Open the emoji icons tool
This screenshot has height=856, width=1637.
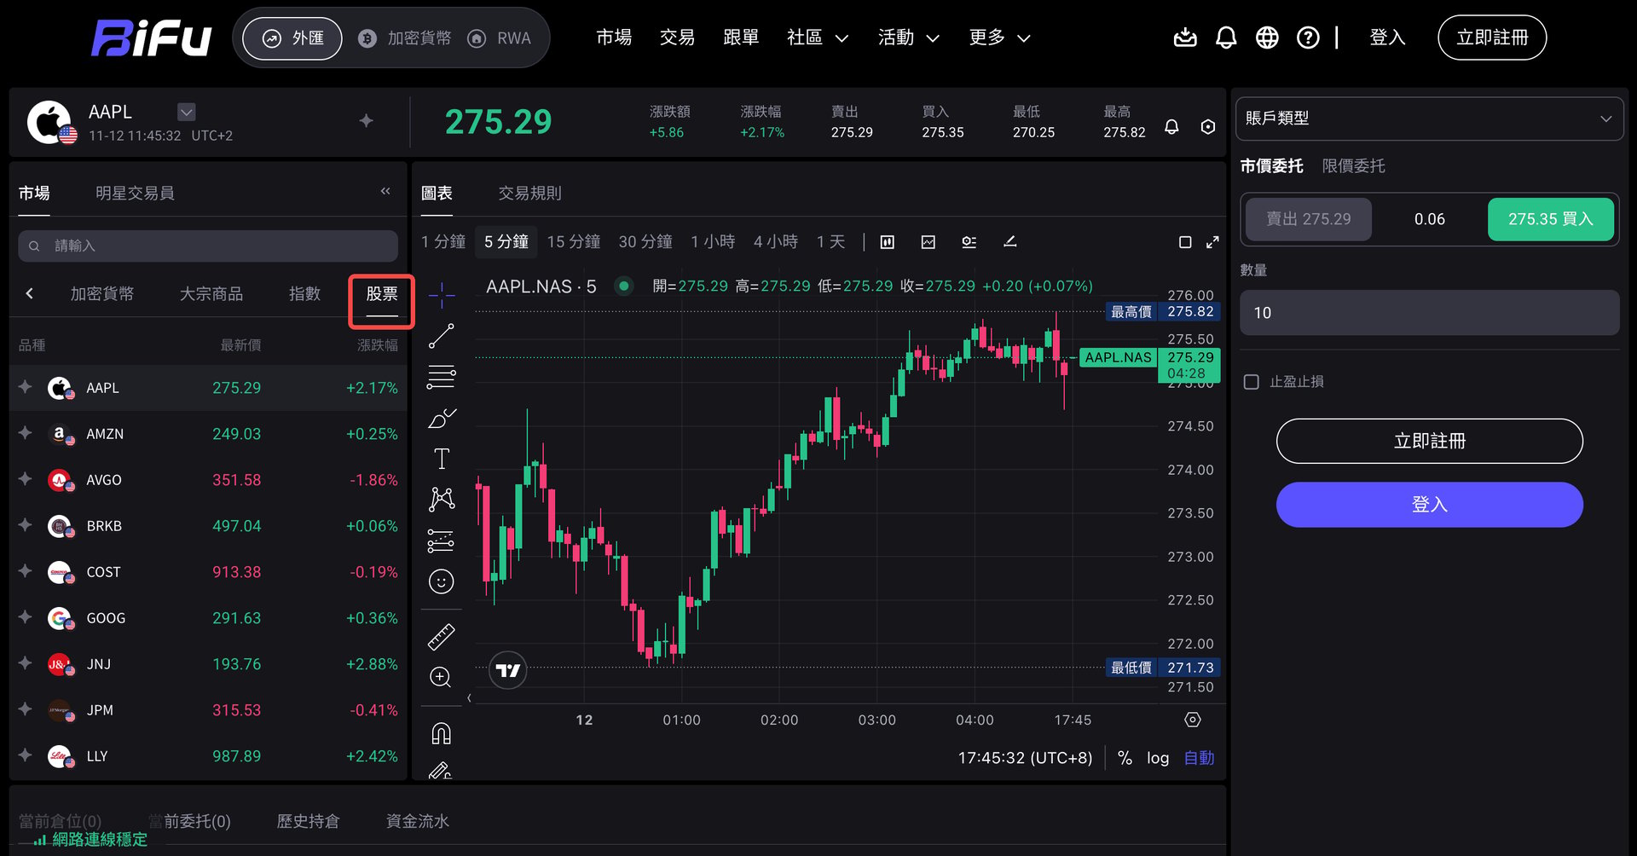point(442,581)
